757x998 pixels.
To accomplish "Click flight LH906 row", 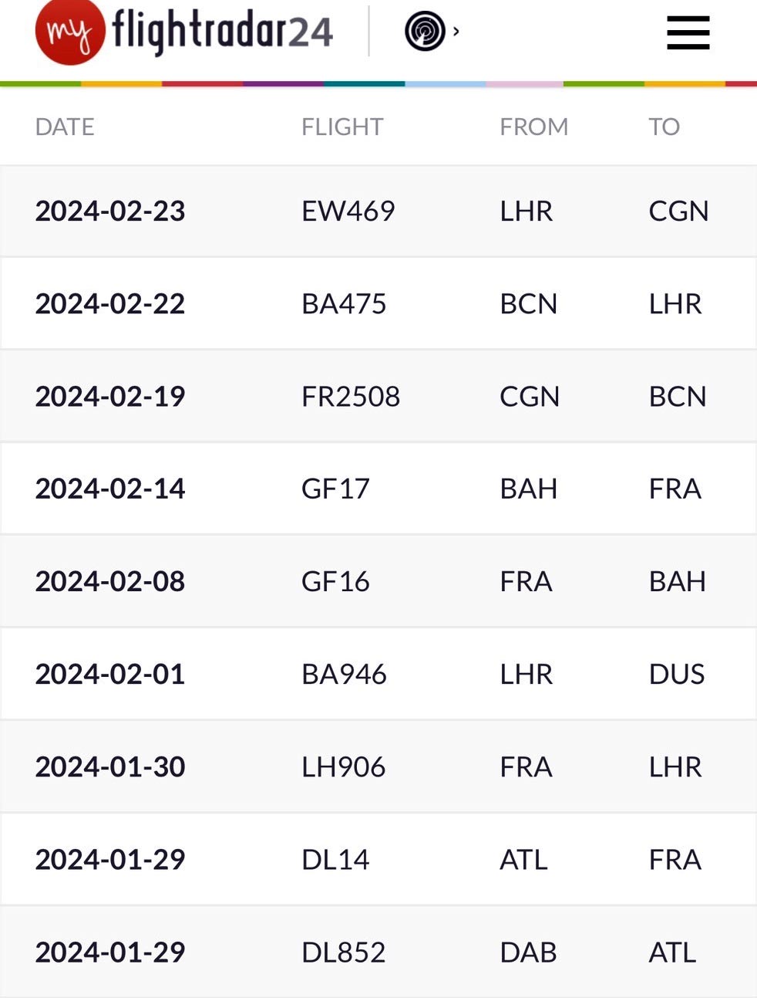I will (x=344, y=767).
